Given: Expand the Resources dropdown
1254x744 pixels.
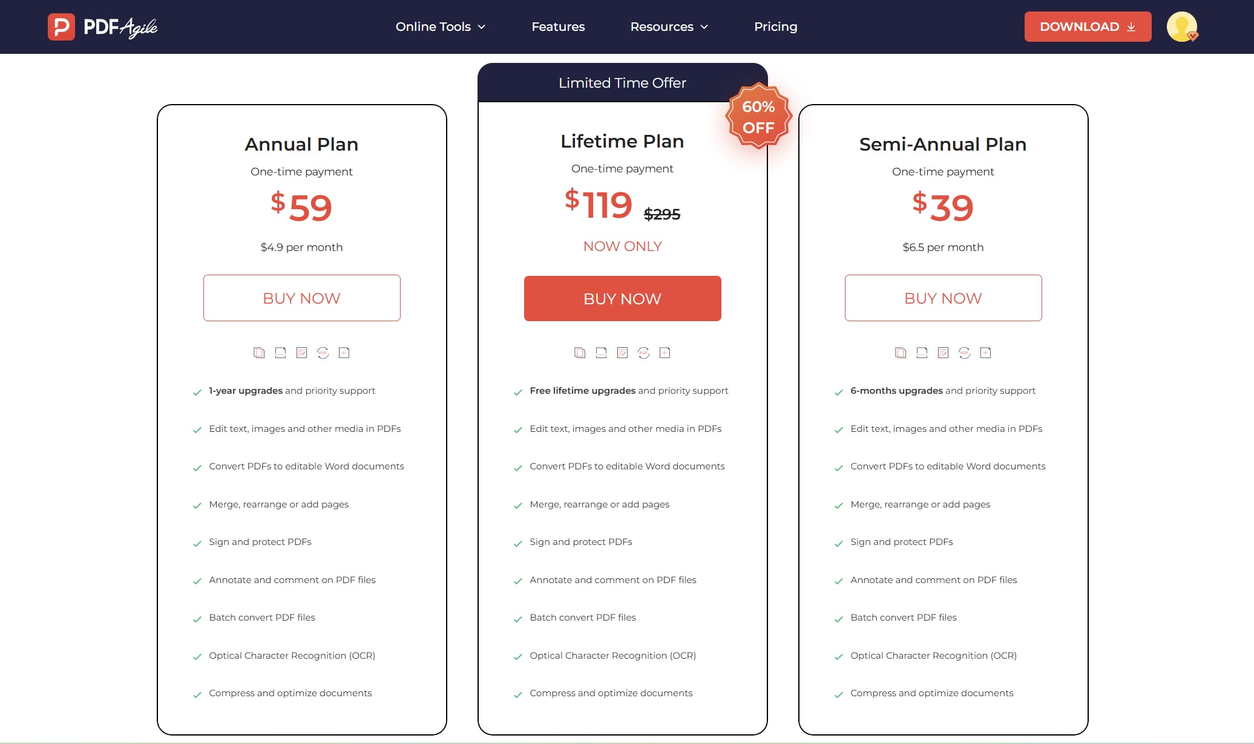Looking at the screenshot, I should tap(669, 27).
